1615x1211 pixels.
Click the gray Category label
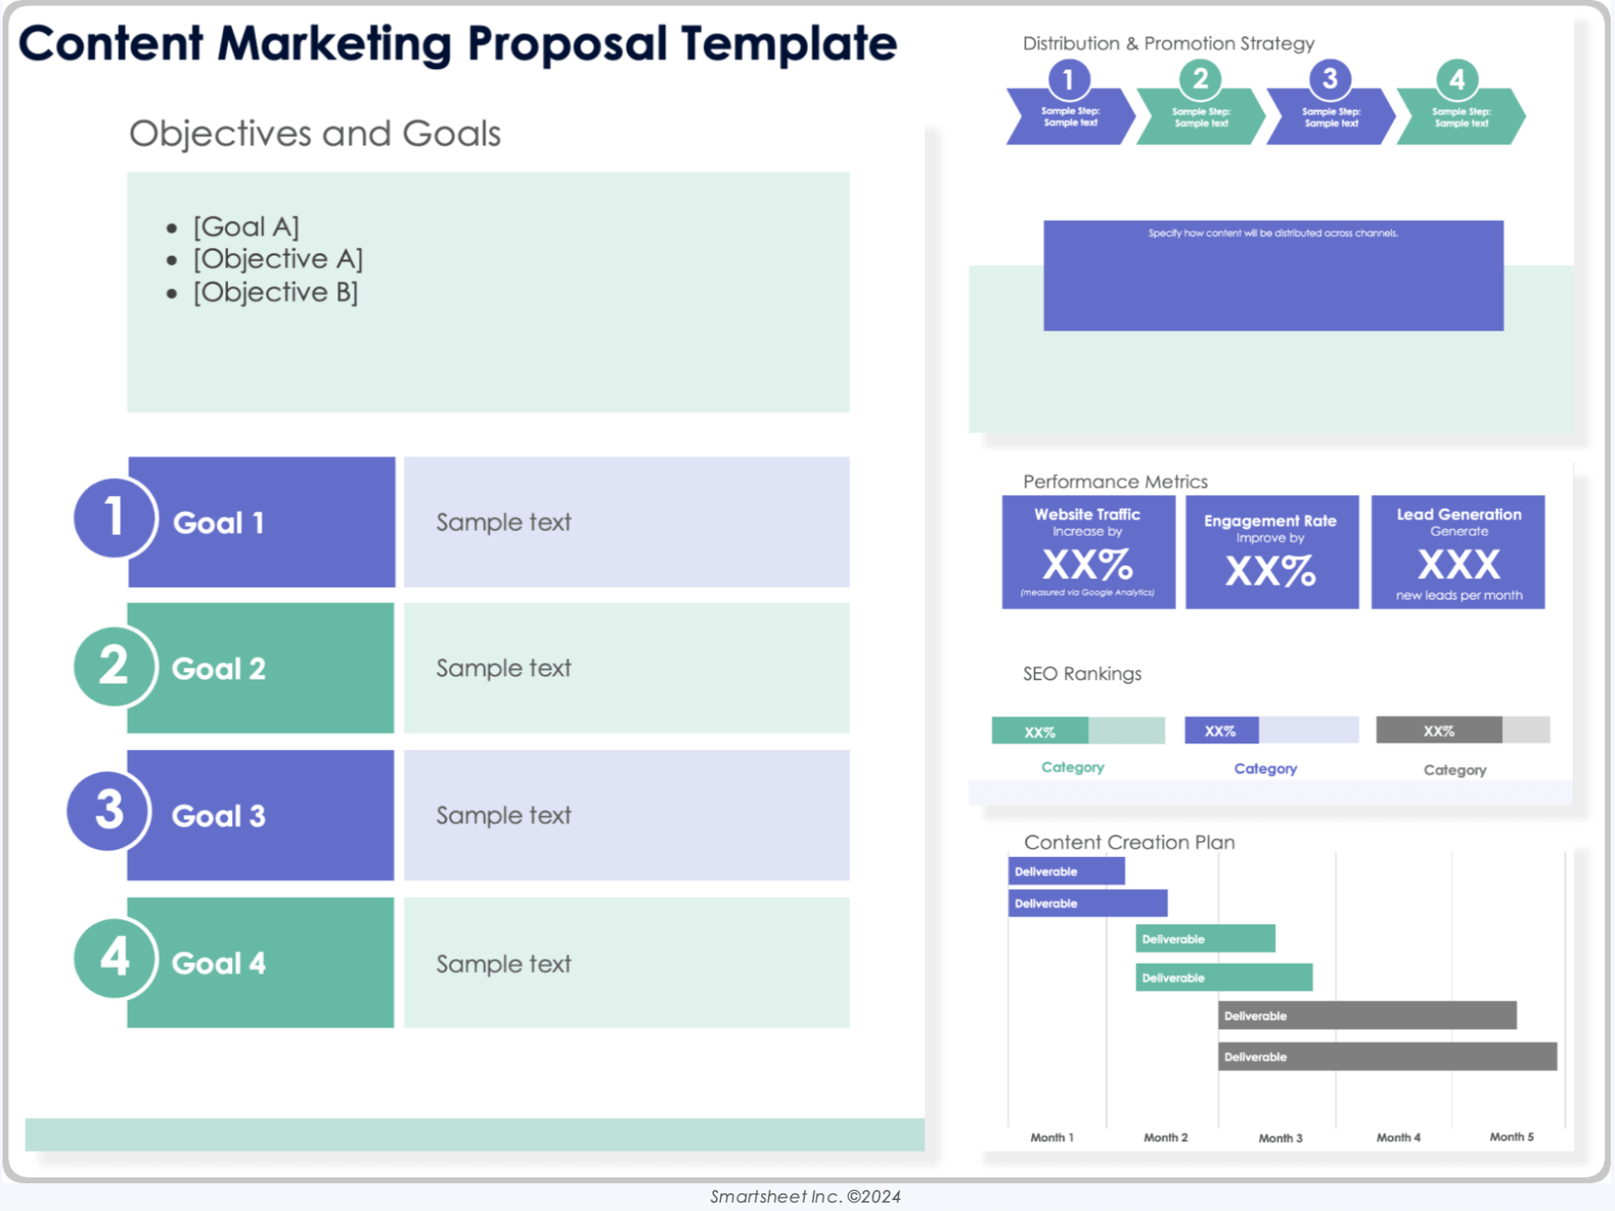1454,770
